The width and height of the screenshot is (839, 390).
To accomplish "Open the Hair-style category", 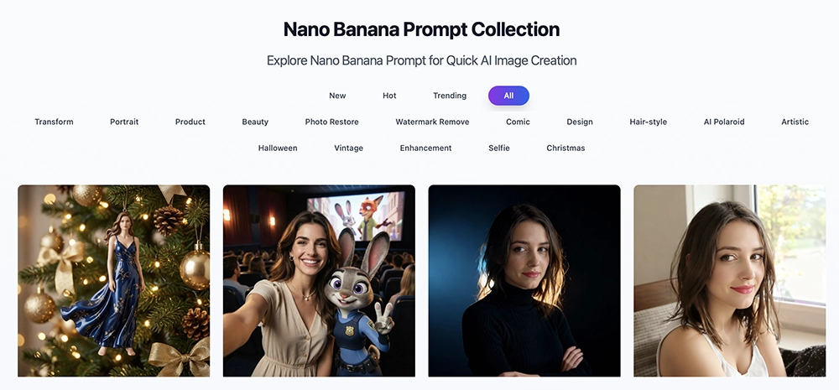I will click(648, 122).
